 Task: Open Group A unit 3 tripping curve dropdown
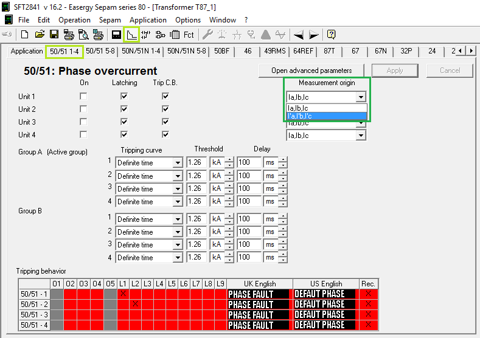click(178, 188)
